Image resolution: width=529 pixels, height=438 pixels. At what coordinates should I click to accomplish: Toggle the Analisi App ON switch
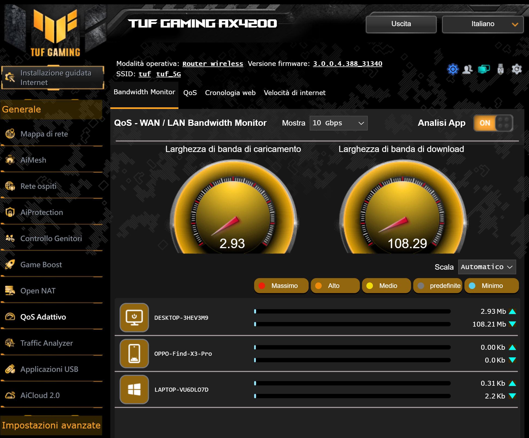(x=493, y=123)
